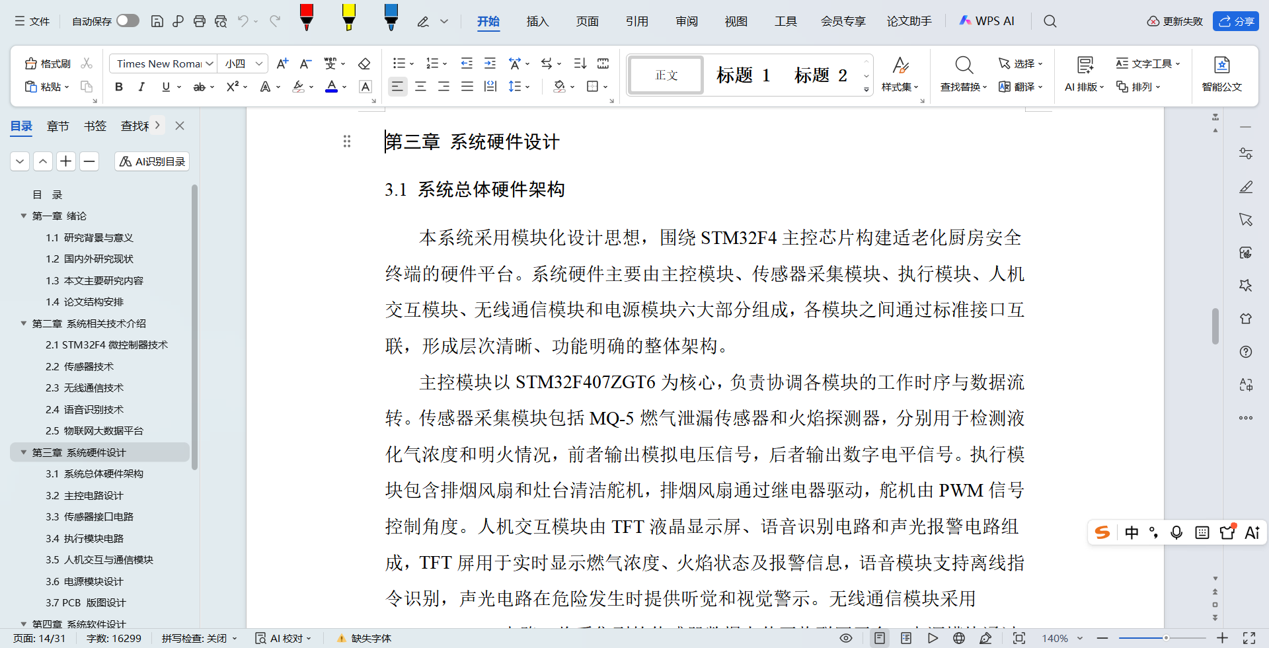Click the Print icon in title bar
The height and width of the screenshot is (648, 1269).
[x=200, y=21]
